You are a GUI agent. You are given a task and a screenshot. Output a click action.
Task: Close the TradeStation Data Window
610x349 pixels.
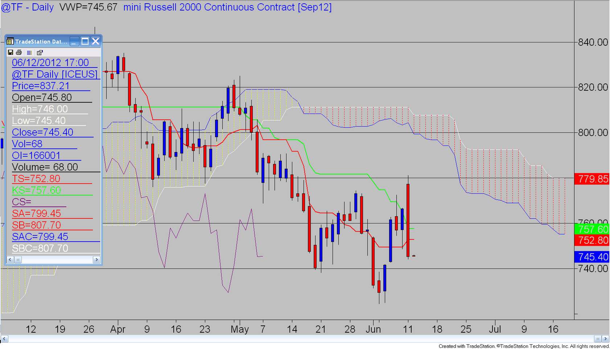coord(95,41)
